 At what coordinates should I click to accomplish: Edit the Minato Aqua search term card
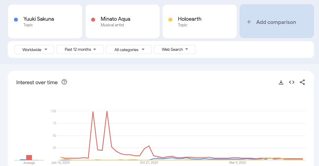pyautogui.click(x=123, y=21)
